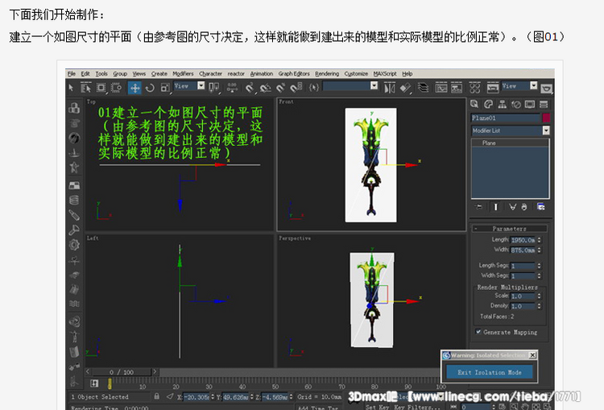Click the Y coordinate field
Image resolution: width=604 pixels, height=410 pixels.
tap(236, 396)
